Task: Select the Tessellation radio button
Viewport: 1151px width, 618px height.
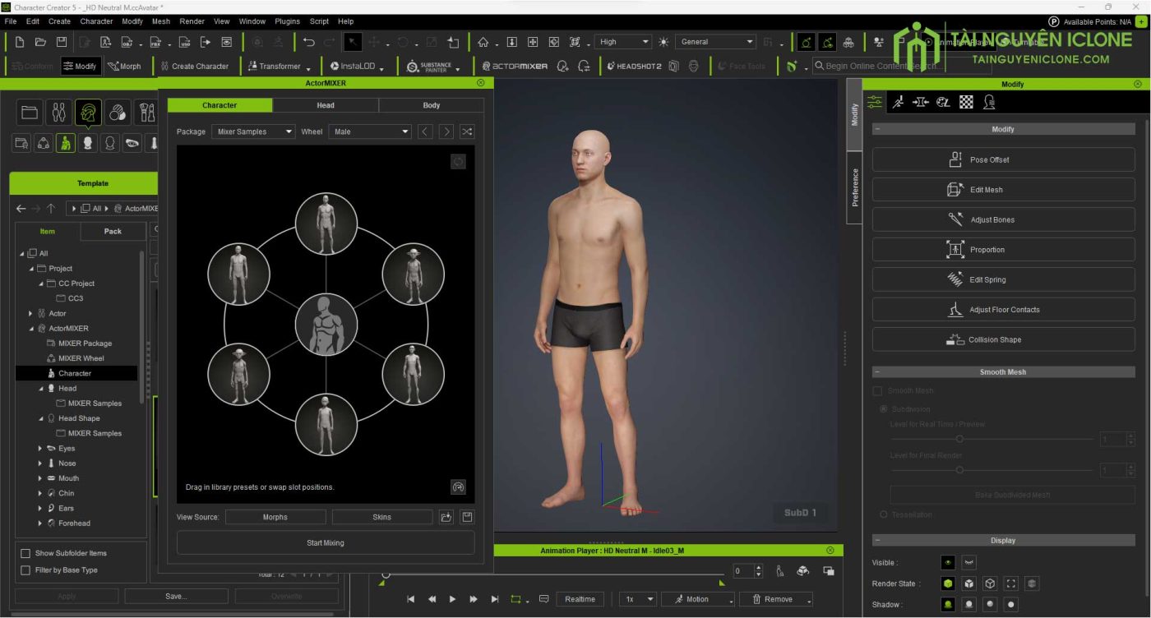Action: (884, 514)
